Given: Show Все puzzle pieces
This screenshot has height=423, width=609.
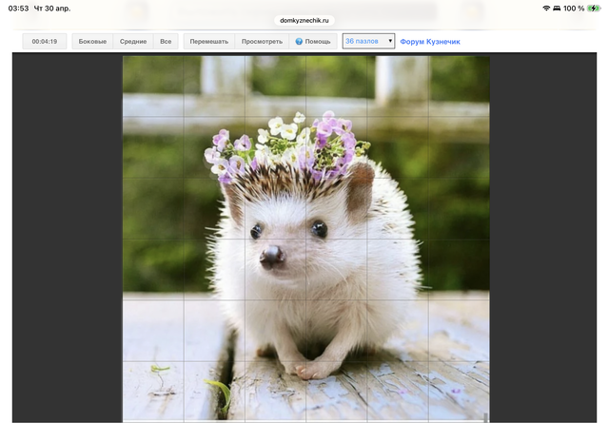Looking at the screenshot, I should [166, 42].
